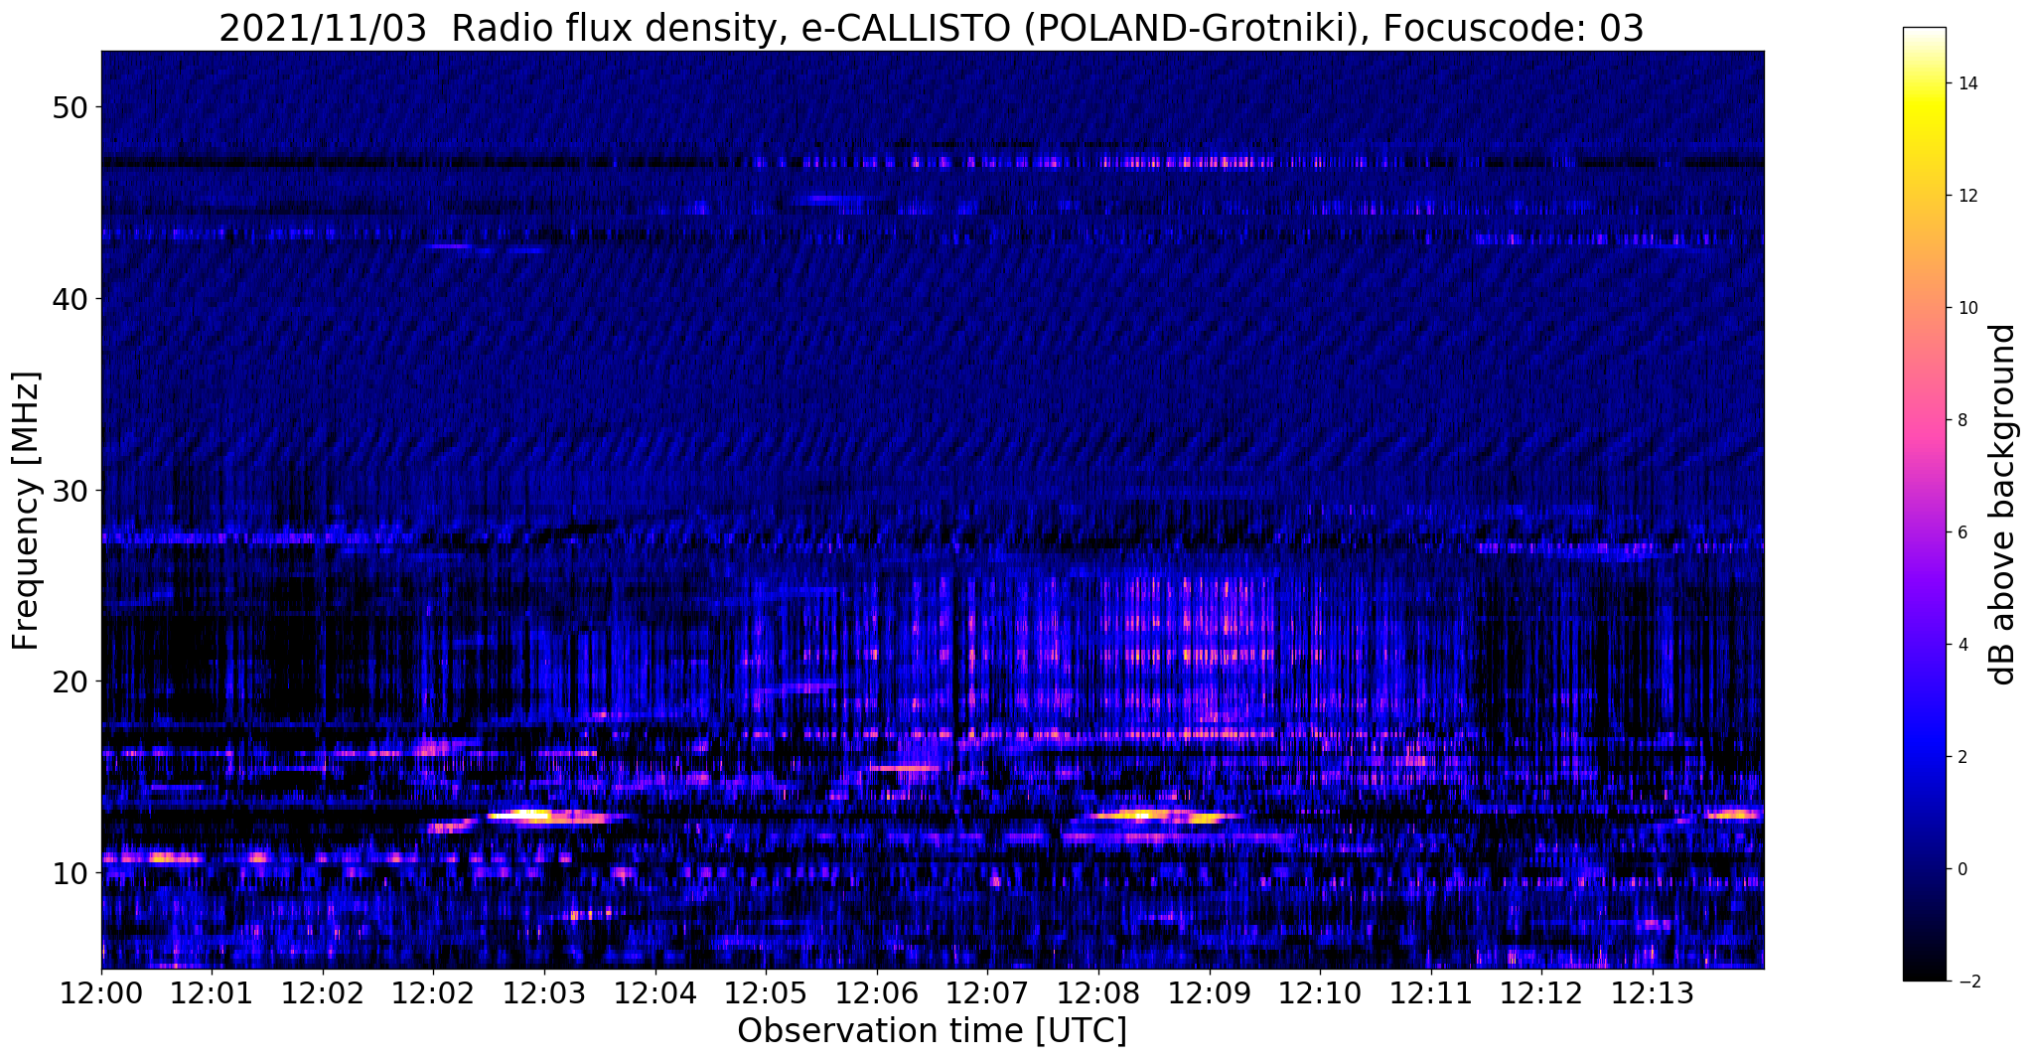The height and width of the screenshot is (1060, 2033).
Task: Click the colorbar 14 dB tick label
Action: (1966, 83)
